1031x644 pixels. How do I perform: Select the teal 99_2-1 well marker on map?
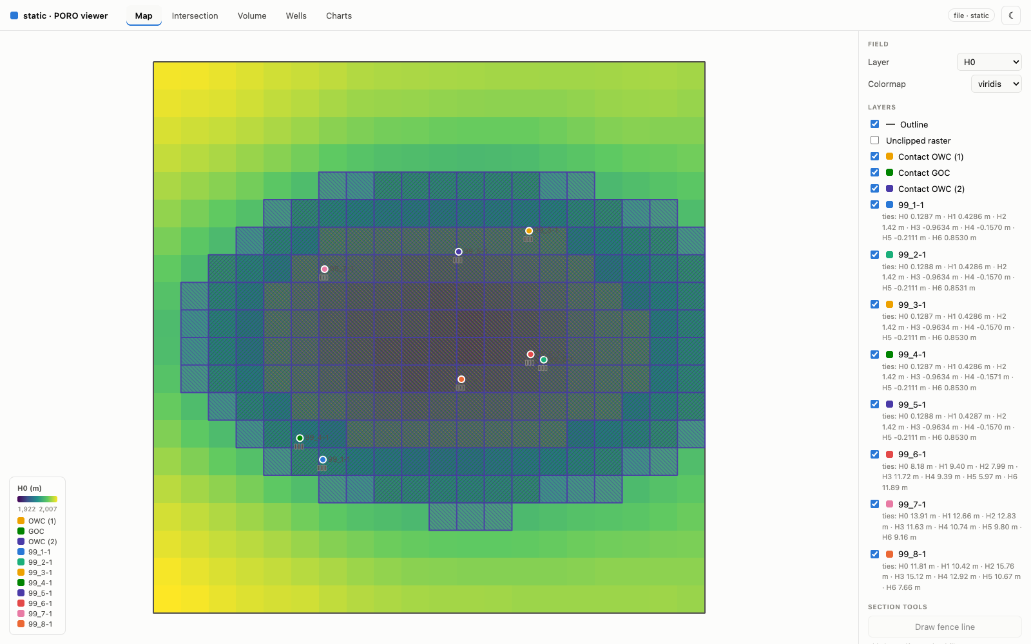tap(544, 360)
